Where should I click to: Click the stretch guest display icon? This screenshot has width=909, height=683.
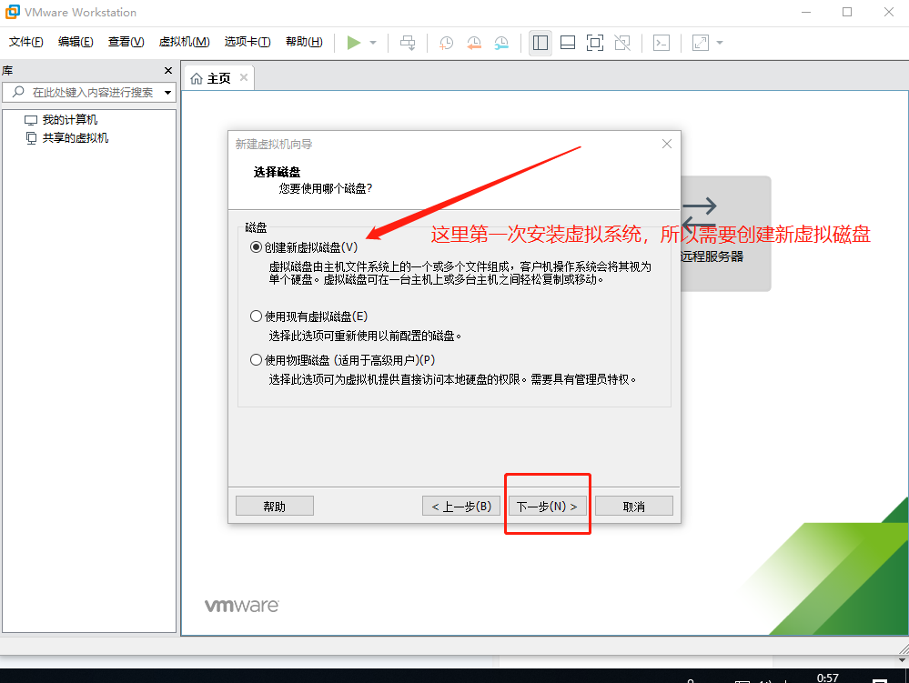click(x=701, y=42)
